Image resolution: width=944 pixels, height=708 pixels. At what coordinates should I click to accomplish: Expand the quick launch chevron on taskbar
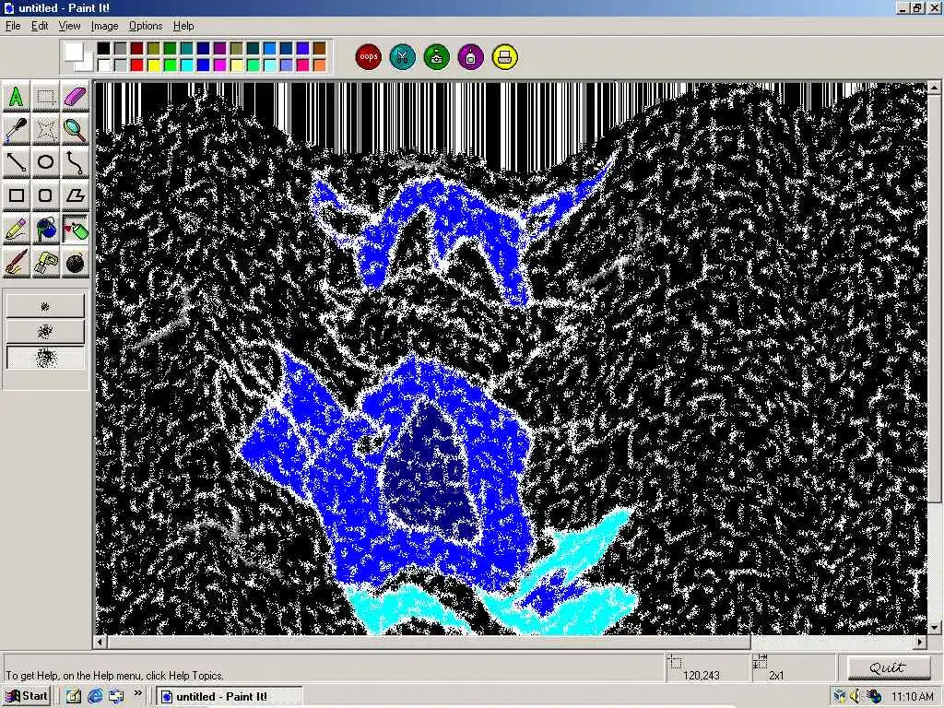pyautogui.click(x=137, y=693)
